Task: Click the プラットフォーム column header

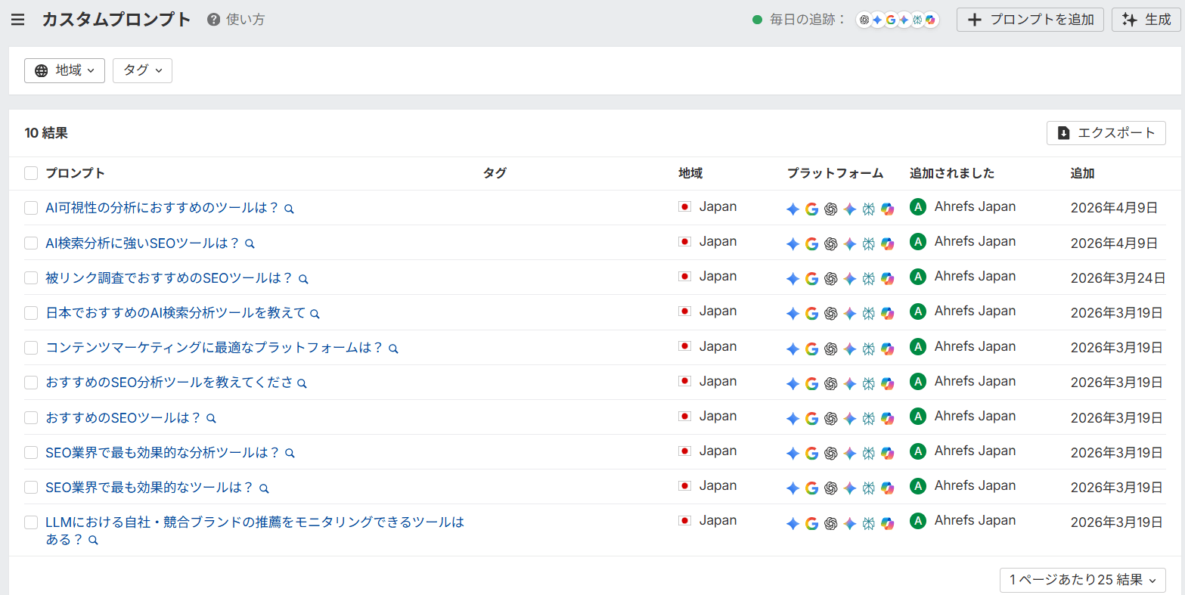Action: (x=835, y=173)
